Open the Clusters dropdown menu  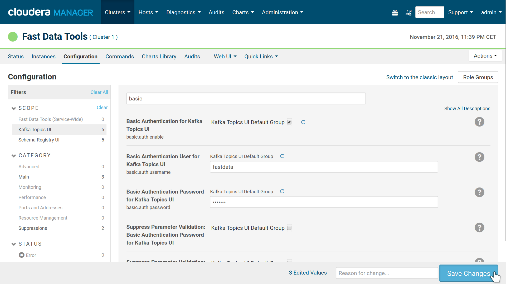(118, 12)
